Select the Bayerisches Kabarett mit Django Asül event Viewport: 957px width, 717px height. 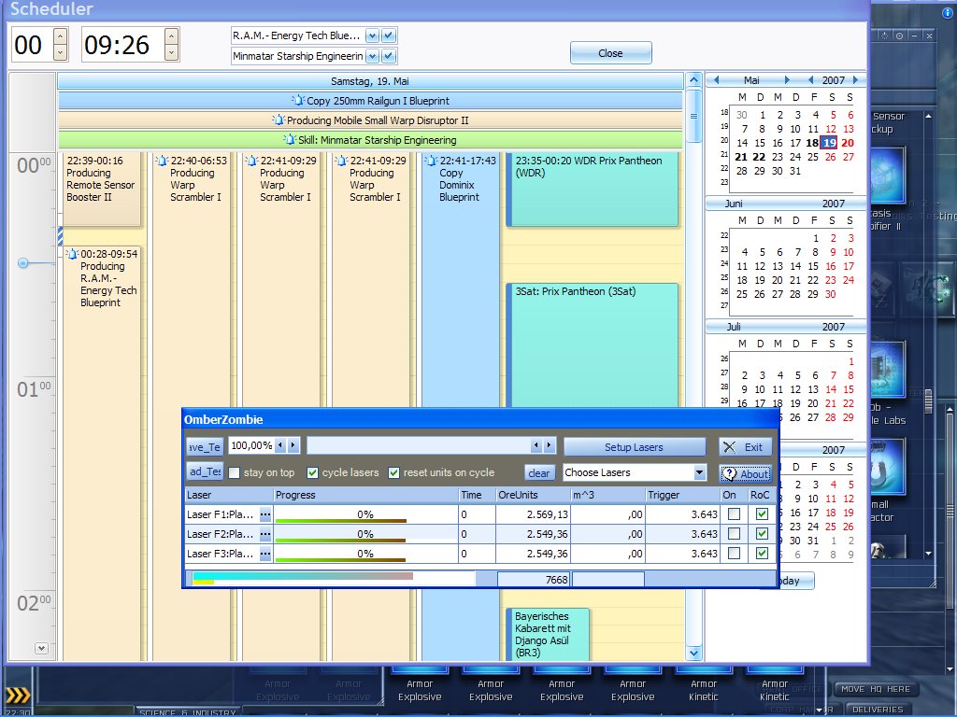click(x=548, y=634)
